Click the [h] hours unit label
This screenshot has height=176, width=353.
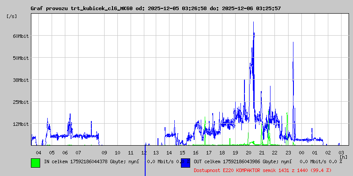343,157
